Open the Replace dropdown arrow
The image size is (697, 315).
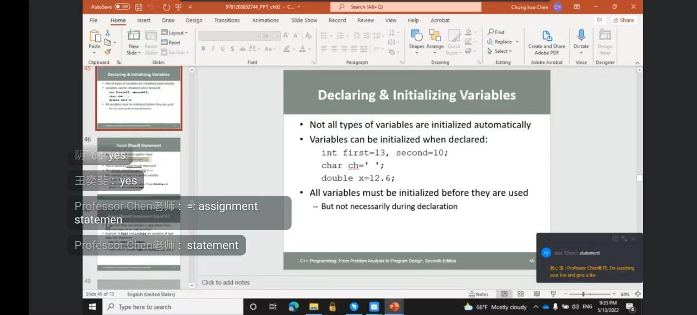tap(517, 42)
